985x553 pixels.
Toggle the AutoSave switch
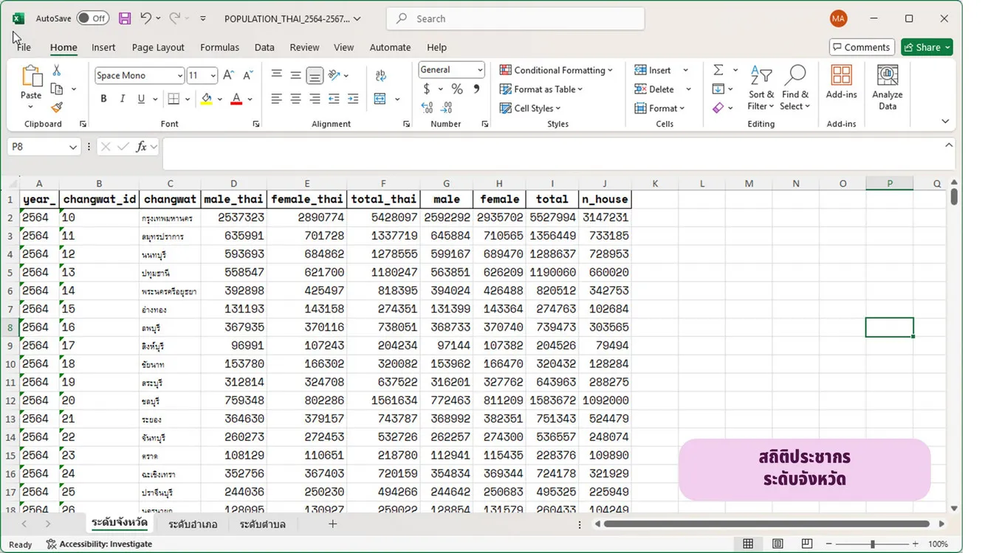(93, 18)
